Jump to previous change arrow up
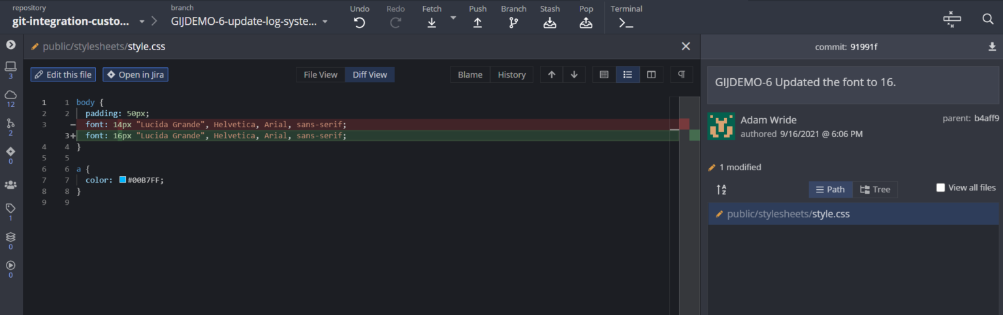The height and width of the screenshot is (315, 1003). pos(552,74)
